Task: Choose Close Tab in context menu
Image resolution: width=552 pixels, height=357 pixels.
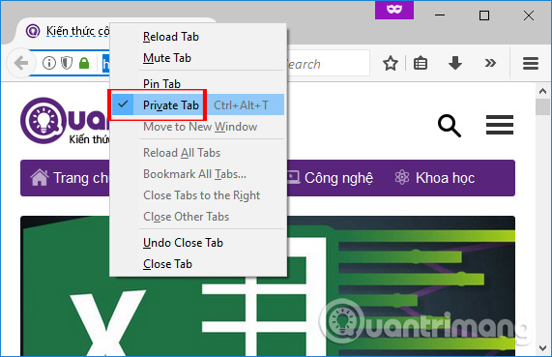Action: pyautogui.click(x=198, y=264)
